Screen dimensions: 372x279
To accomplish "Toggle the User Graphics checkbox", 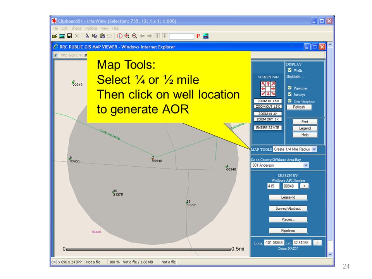I will (x=289, y=101).
